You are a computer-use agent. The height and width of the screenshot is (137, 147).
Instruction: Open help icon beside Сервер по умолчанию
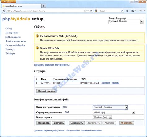tap(66, 112)
